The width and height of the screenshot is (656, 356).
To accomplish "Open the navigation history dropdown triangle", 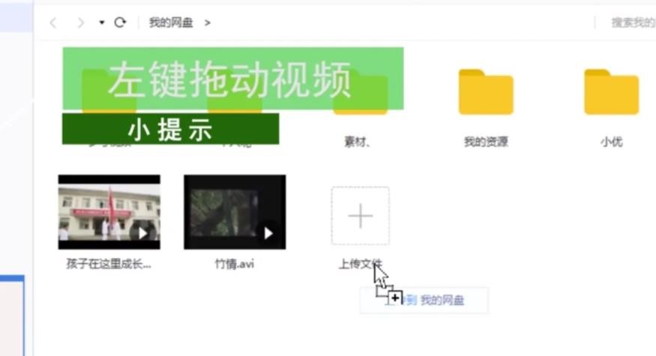I will point(101,22).
